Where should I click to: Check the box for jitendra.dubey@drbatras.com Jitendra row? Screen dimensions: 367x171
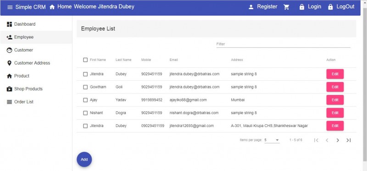pos(85,74)
